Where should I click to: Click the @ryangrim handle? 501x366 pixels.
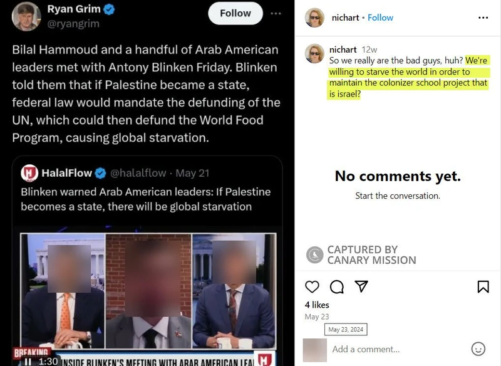[x=73, y=24]
